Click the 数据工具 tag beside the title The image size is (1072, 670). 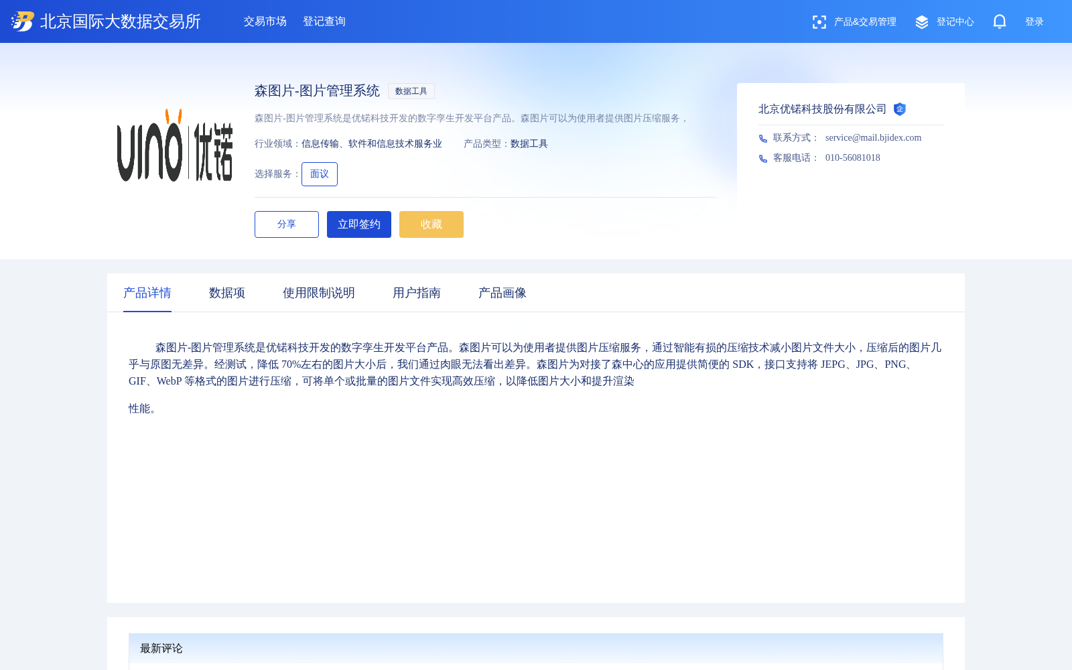pos(411,91)
